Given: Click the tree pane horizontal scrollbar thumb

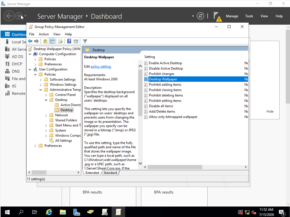Looking at the screenshot, I should pos(39,173).
